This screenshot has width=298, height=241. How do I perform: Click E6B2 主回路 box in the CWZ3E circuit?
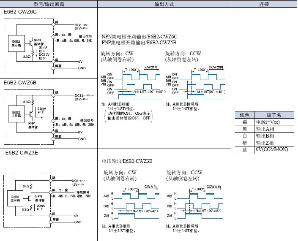coord(15,198)
